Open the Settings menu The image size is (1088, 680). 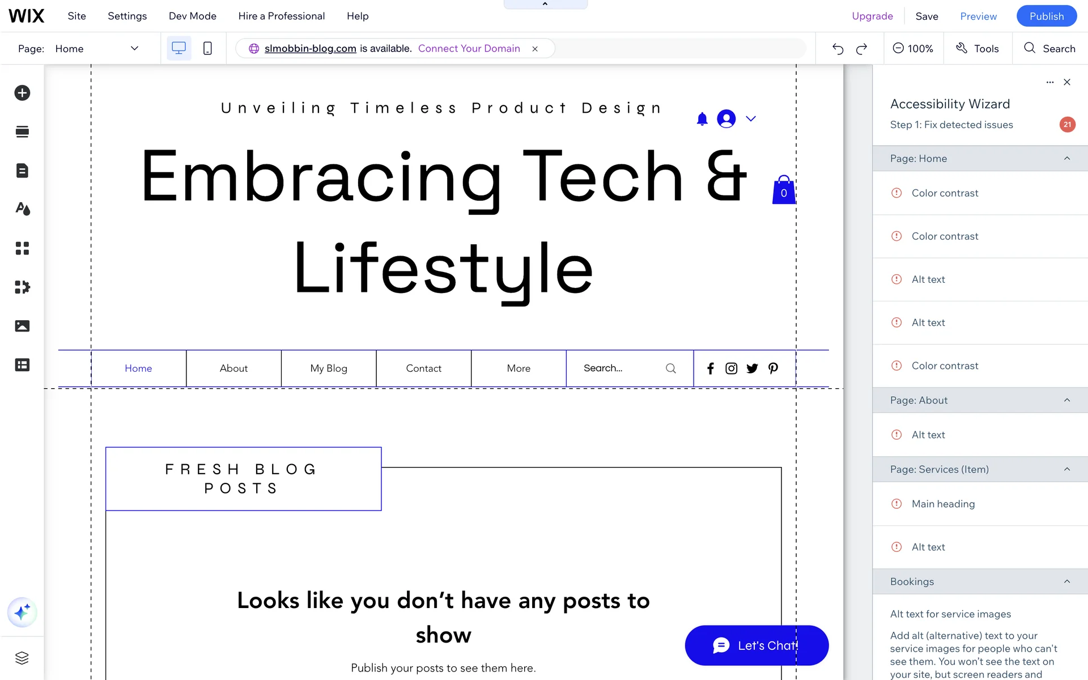point(127,16)
